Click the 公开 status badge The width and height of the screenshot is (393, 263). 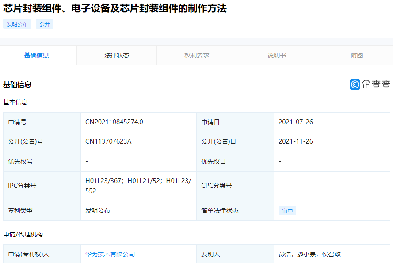43,24
